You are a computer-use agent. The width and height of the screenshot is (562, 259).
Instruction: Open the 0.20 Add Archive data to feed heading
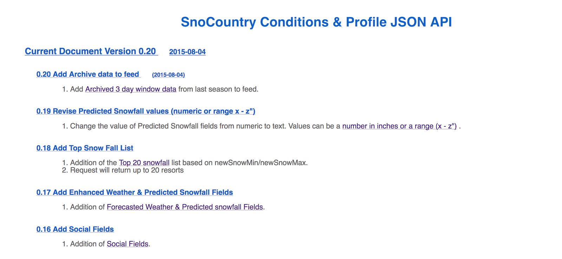click(x=88, y=75)
